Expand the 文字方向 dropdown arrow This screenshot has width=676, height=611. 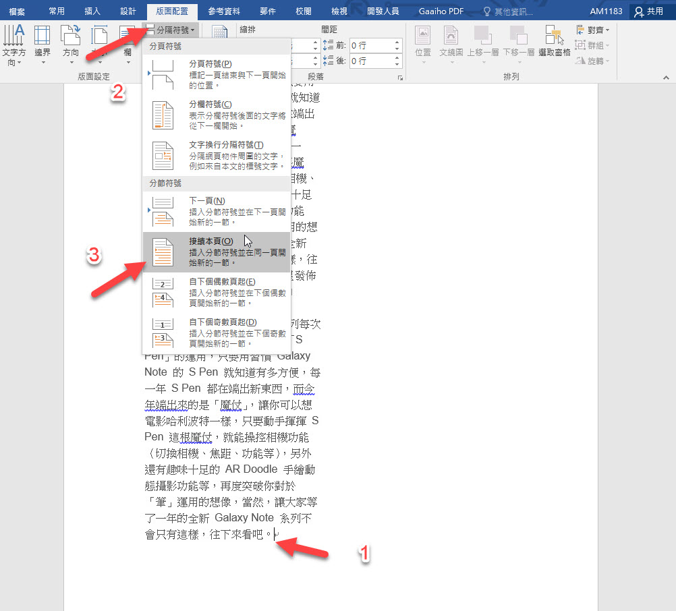click(x=20, y=63)
